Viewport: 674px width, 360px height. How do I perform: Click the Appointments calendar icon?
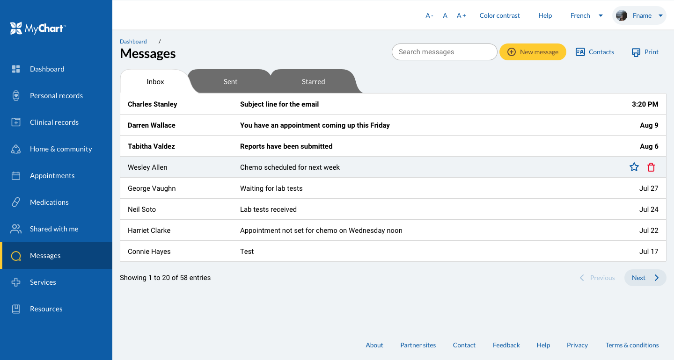click(16, 176)
